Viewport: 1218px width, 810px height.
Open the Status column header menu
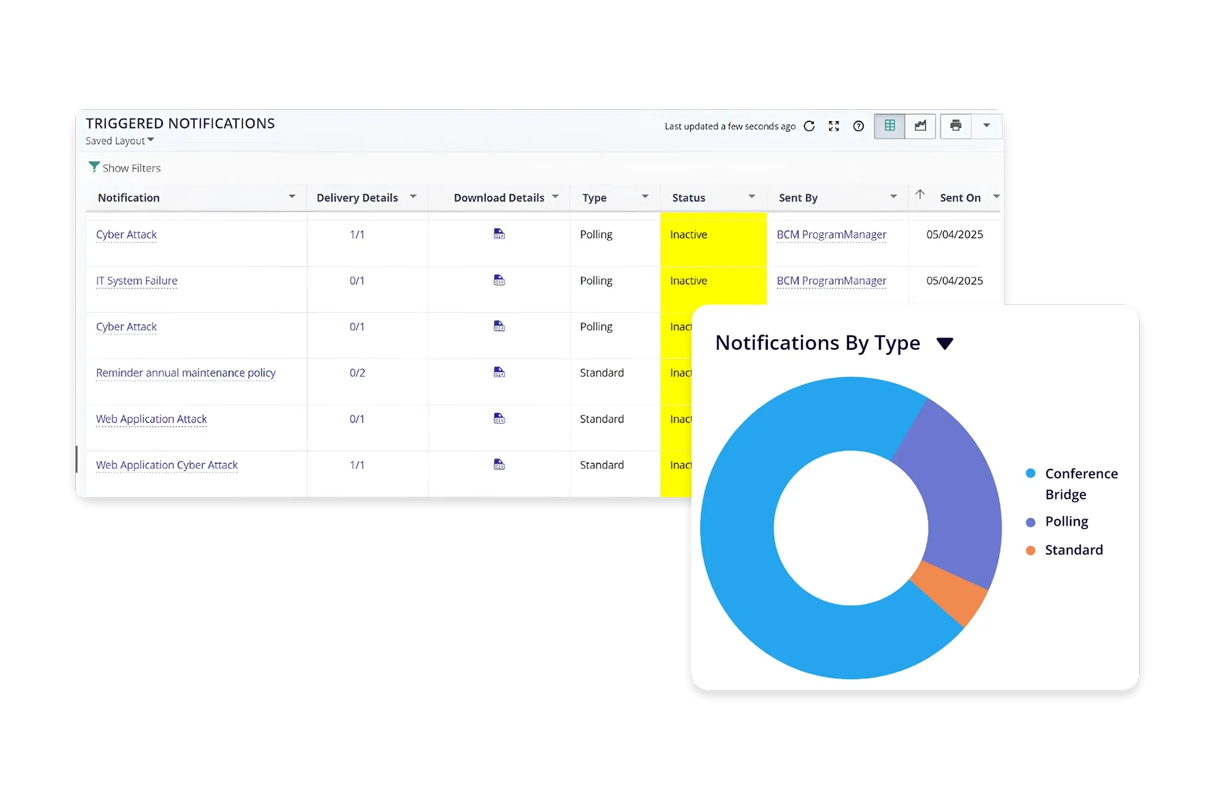(x=751, y=197)
